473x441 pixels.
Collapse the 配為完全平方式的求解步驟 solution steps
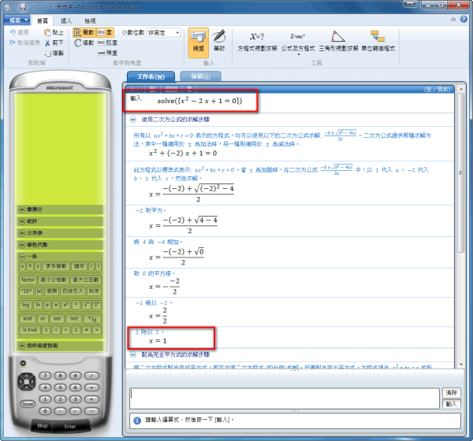(x=133, y=355)
